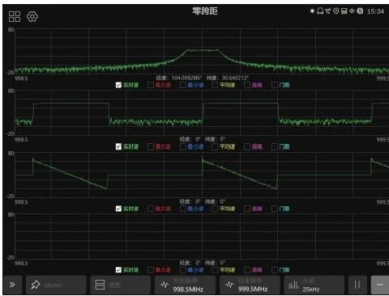Click the flat-top spectrum peak trace
Viewport: 389px width, 296px height.
202,50
